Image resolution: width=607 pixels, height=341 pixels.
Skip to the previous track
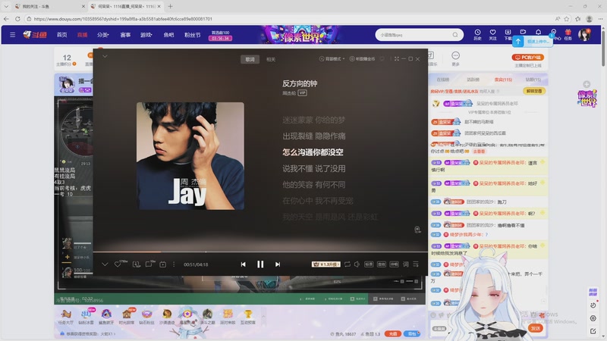[243, 264]
